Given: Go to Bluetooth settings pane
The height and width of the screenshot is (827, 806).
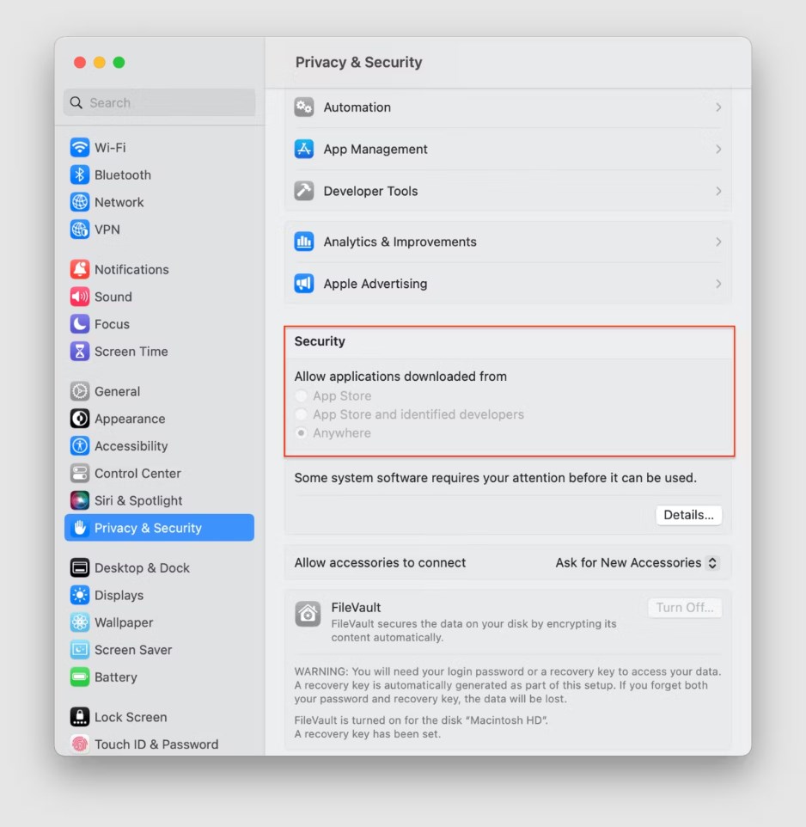Looking at the screenshot, I should 159,175.
